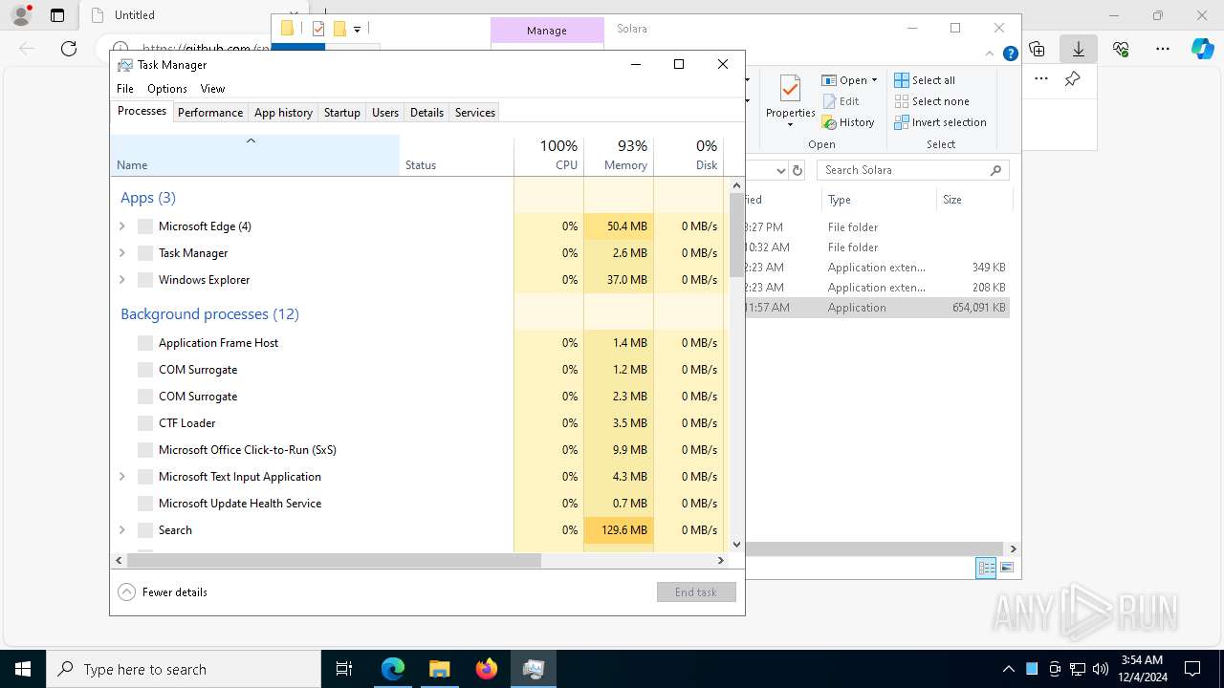1224x688 pixels.
Task: Click Select all in Explorer ribbon
Action: 925,80
